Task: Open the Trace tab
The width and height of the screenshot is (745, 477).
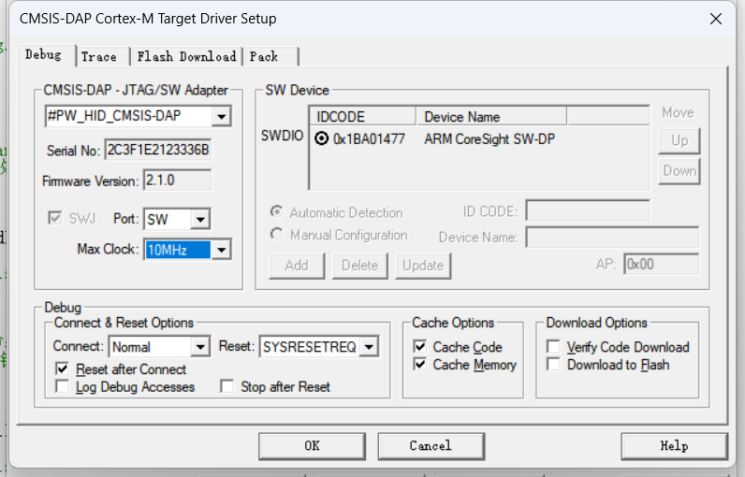Action: (x=101, y=57)
